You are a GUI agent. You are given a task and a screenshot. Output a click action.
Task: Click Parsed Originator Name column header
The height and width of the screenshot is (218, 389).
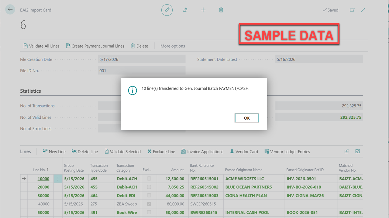[x=244, y=170]
